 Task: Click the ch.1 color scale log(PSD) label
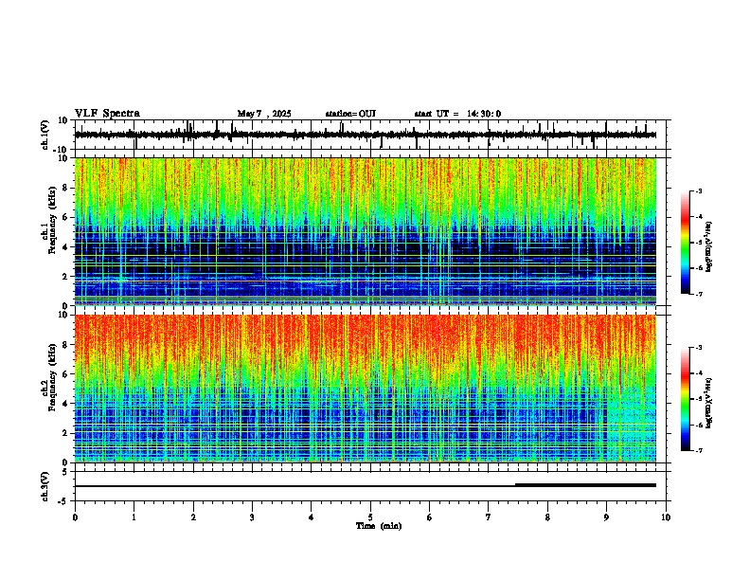(709, 247)
